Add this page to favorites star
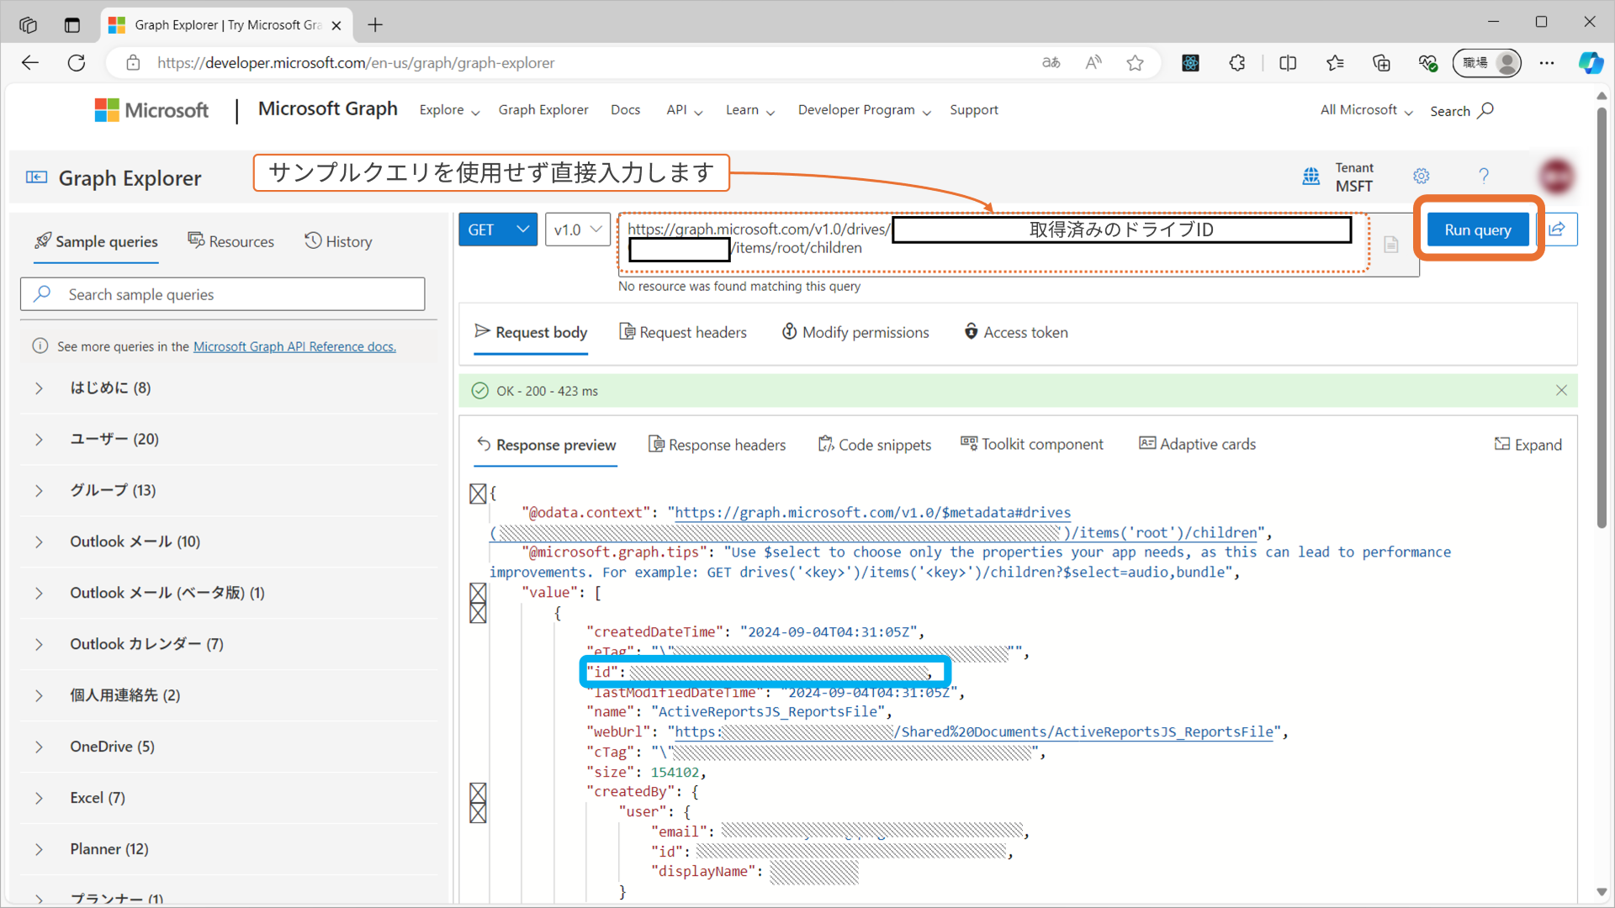The image size is (1615, 908). [x=1136, y=63]
